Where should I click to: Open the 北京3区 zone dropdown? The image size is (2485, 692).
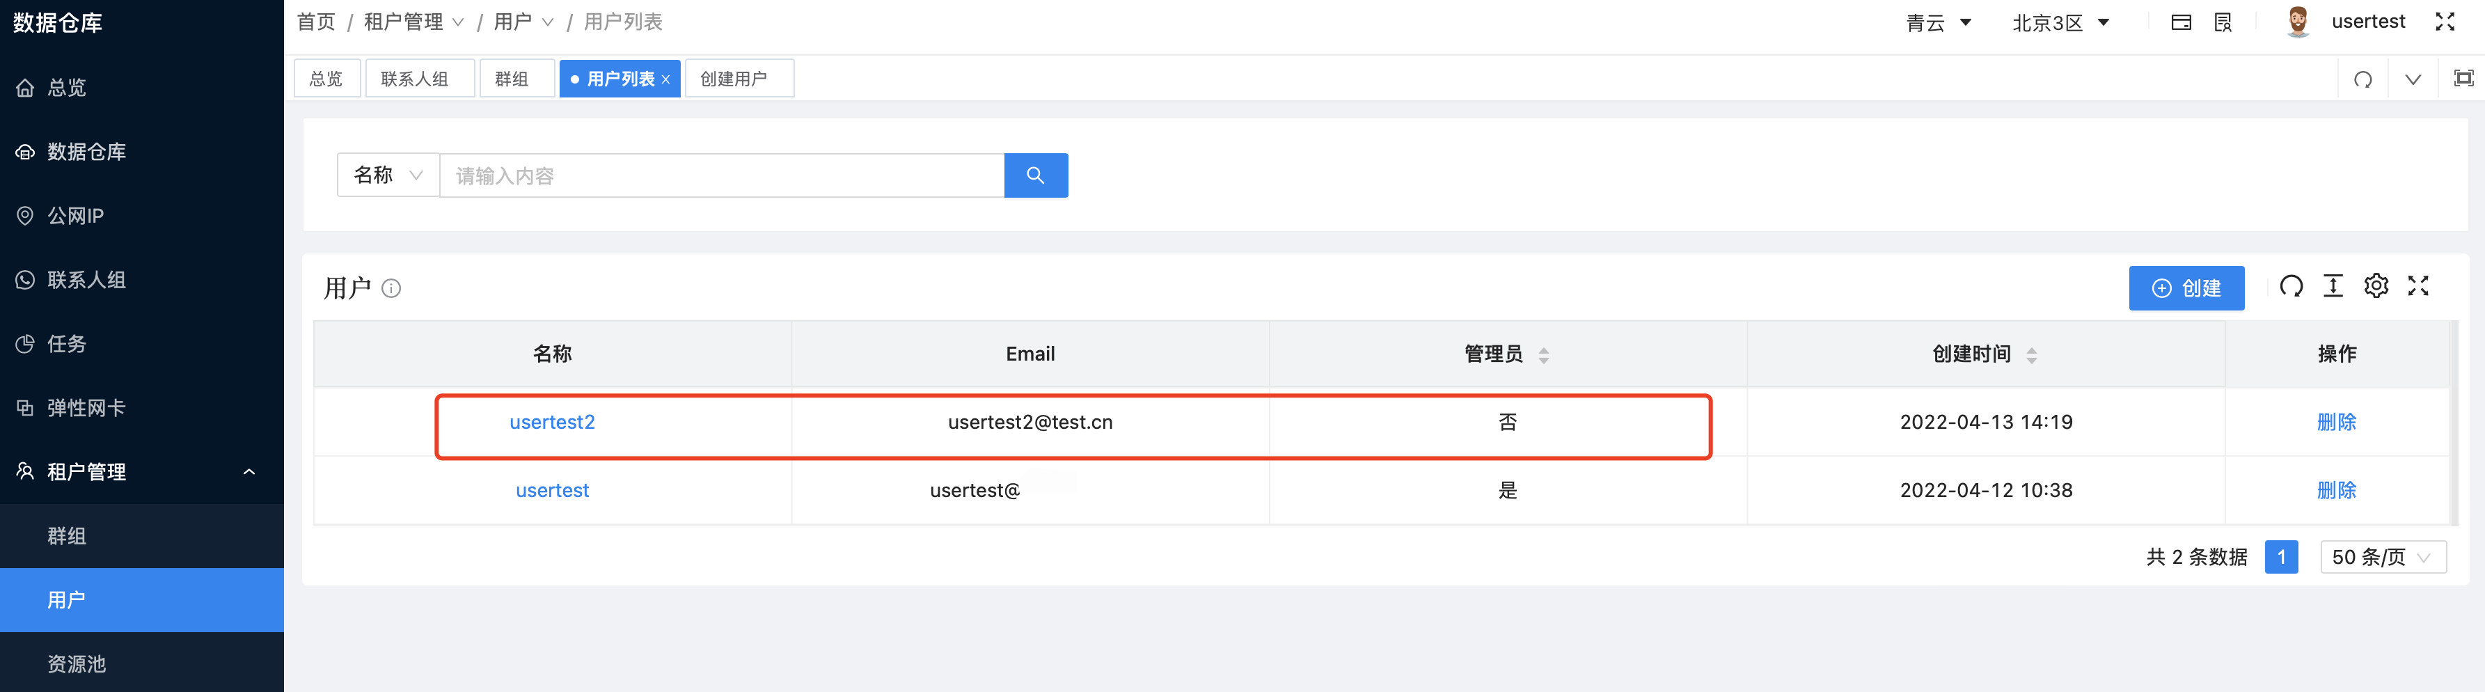click(2062, 22)
